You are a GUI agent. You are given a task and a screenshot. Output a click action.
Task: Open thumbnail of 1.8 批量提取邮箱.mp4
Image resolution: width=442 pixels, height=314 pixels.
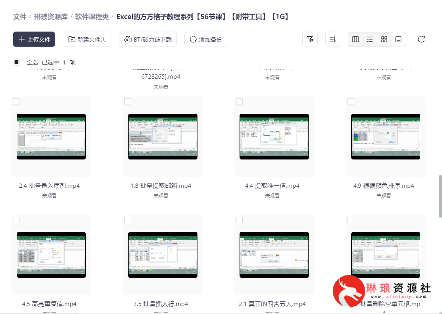click(x=163, y=137)
